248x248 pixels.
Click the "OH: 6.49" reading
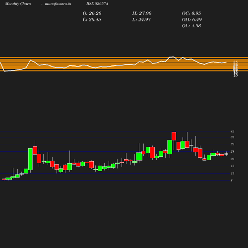pyautogui.click(x=191, y=20)
